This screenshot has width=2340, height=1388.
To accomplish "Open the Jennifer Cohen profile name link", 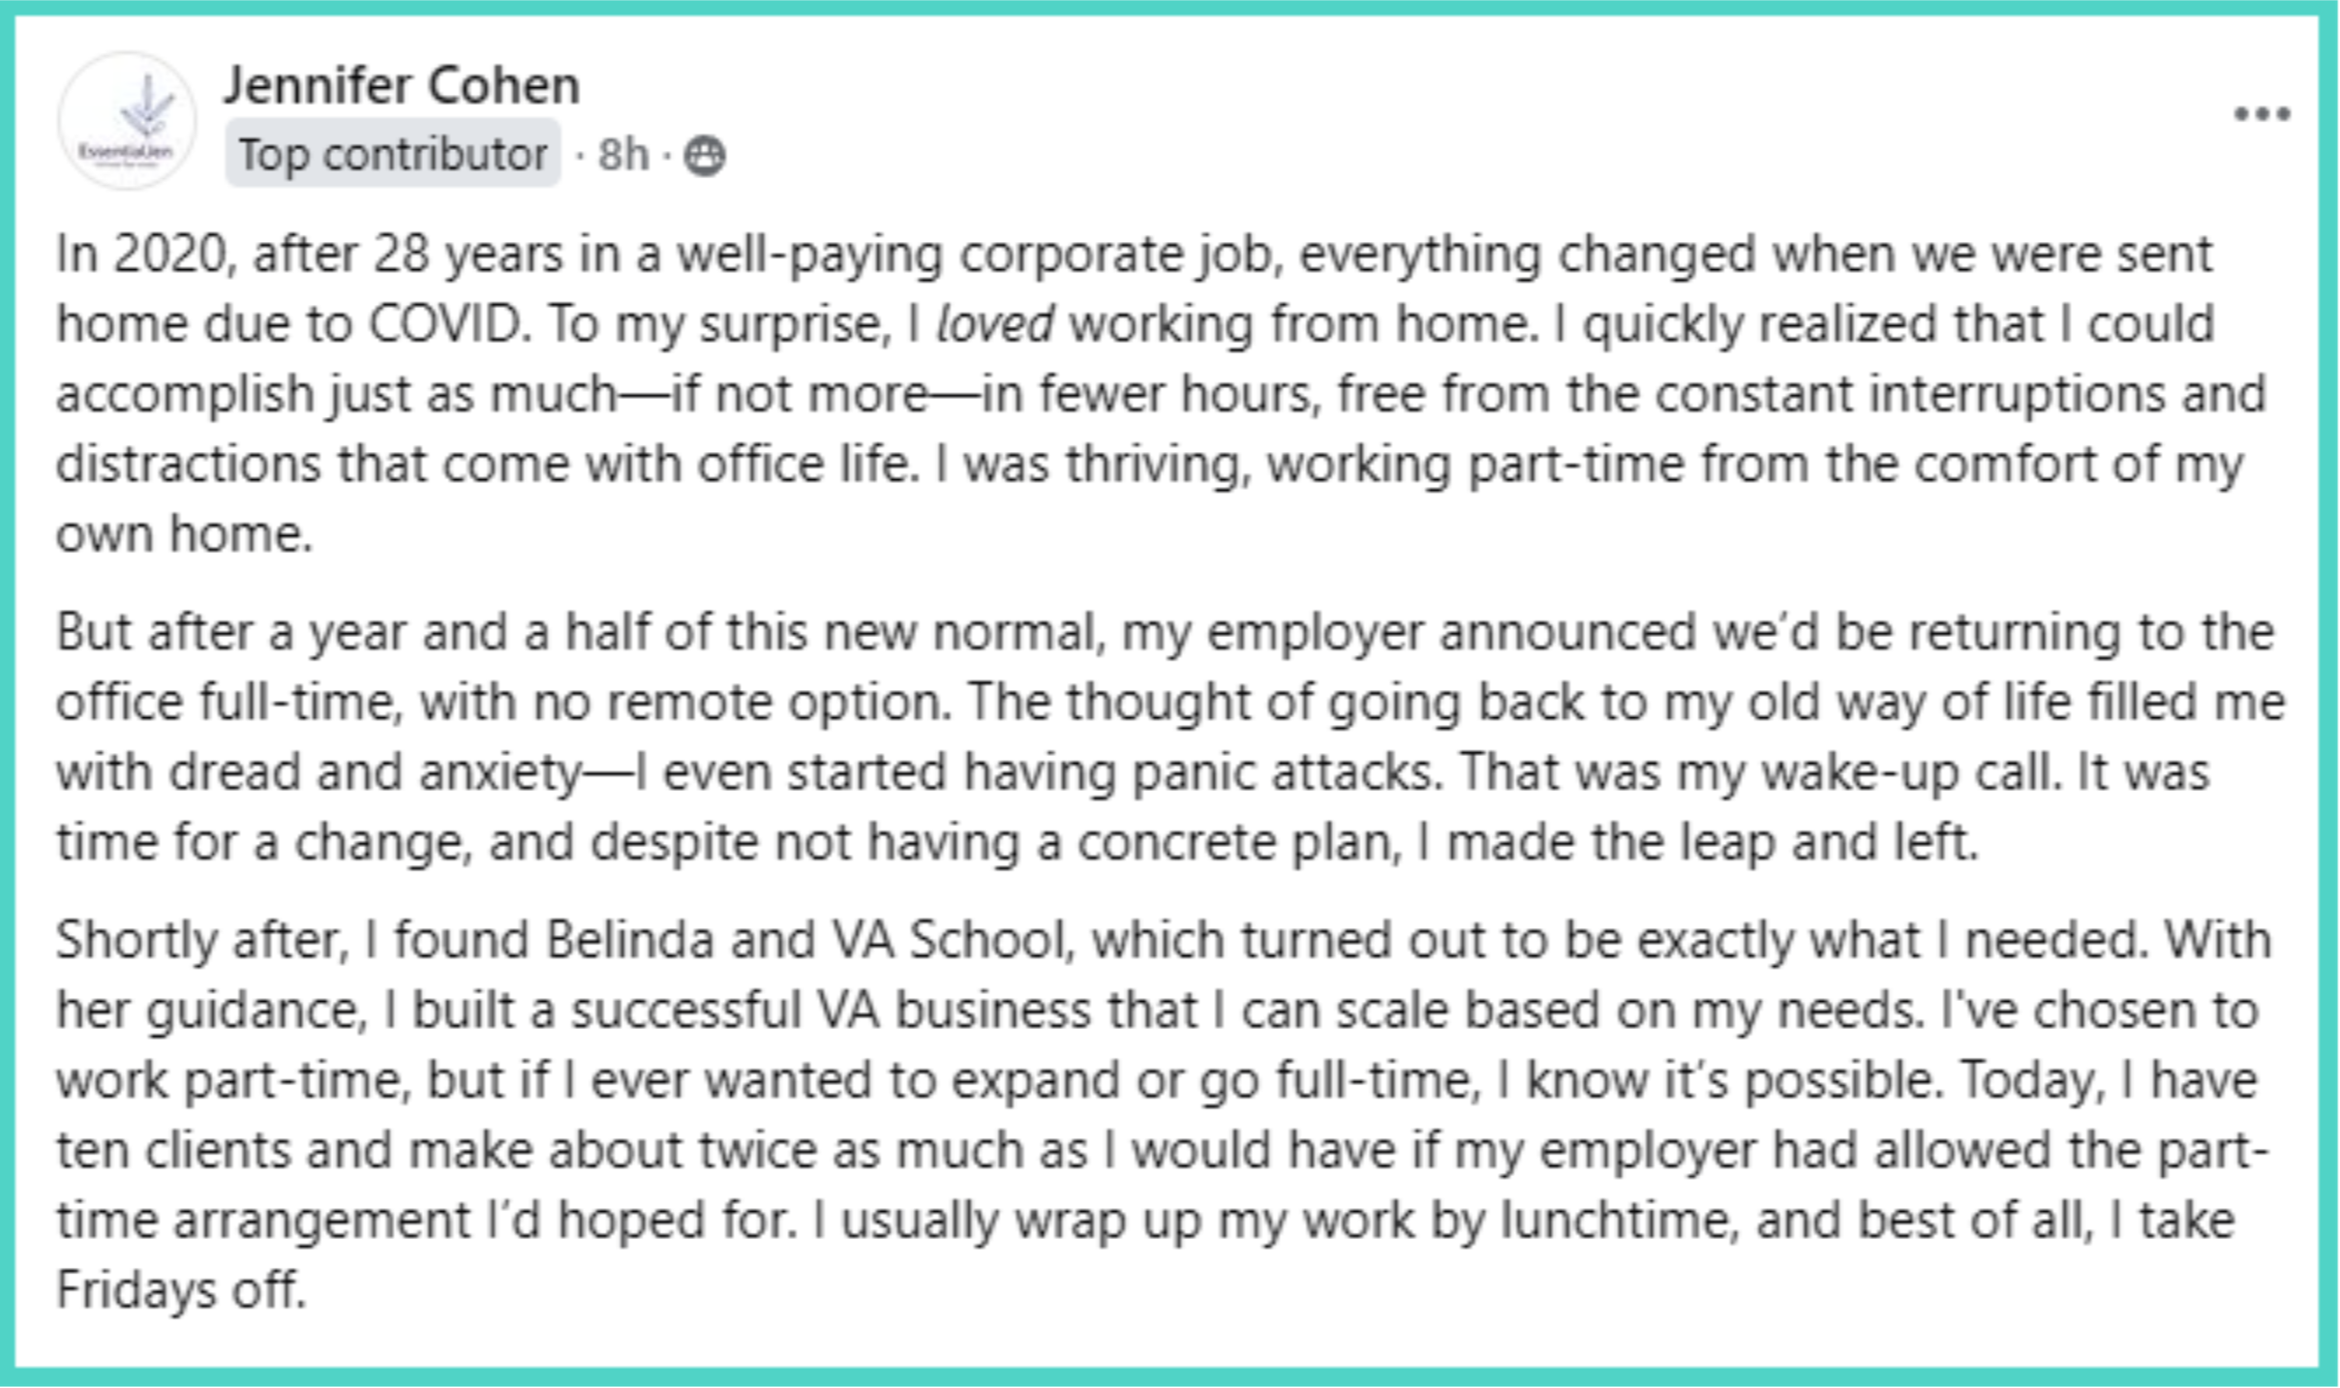I will (x=402, y=85).
